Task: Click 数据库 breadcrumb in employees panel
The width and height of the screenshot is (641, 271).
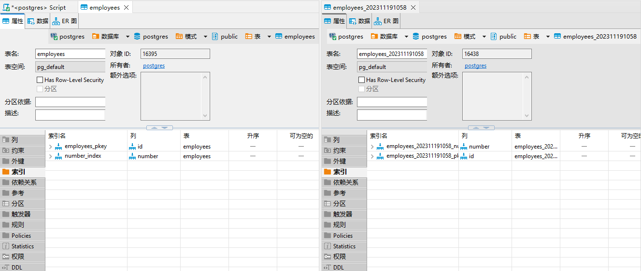Action: (x=105, y=36)
